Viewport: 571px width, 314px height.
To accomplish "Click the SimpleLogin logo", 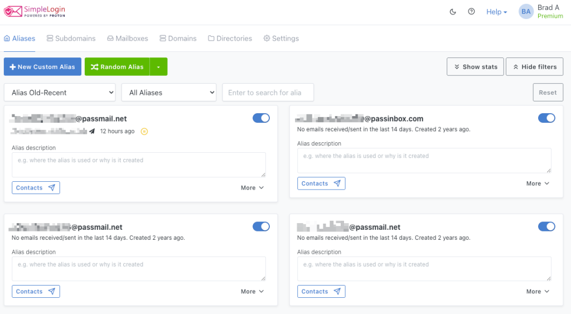I will (x=35, y=11).
